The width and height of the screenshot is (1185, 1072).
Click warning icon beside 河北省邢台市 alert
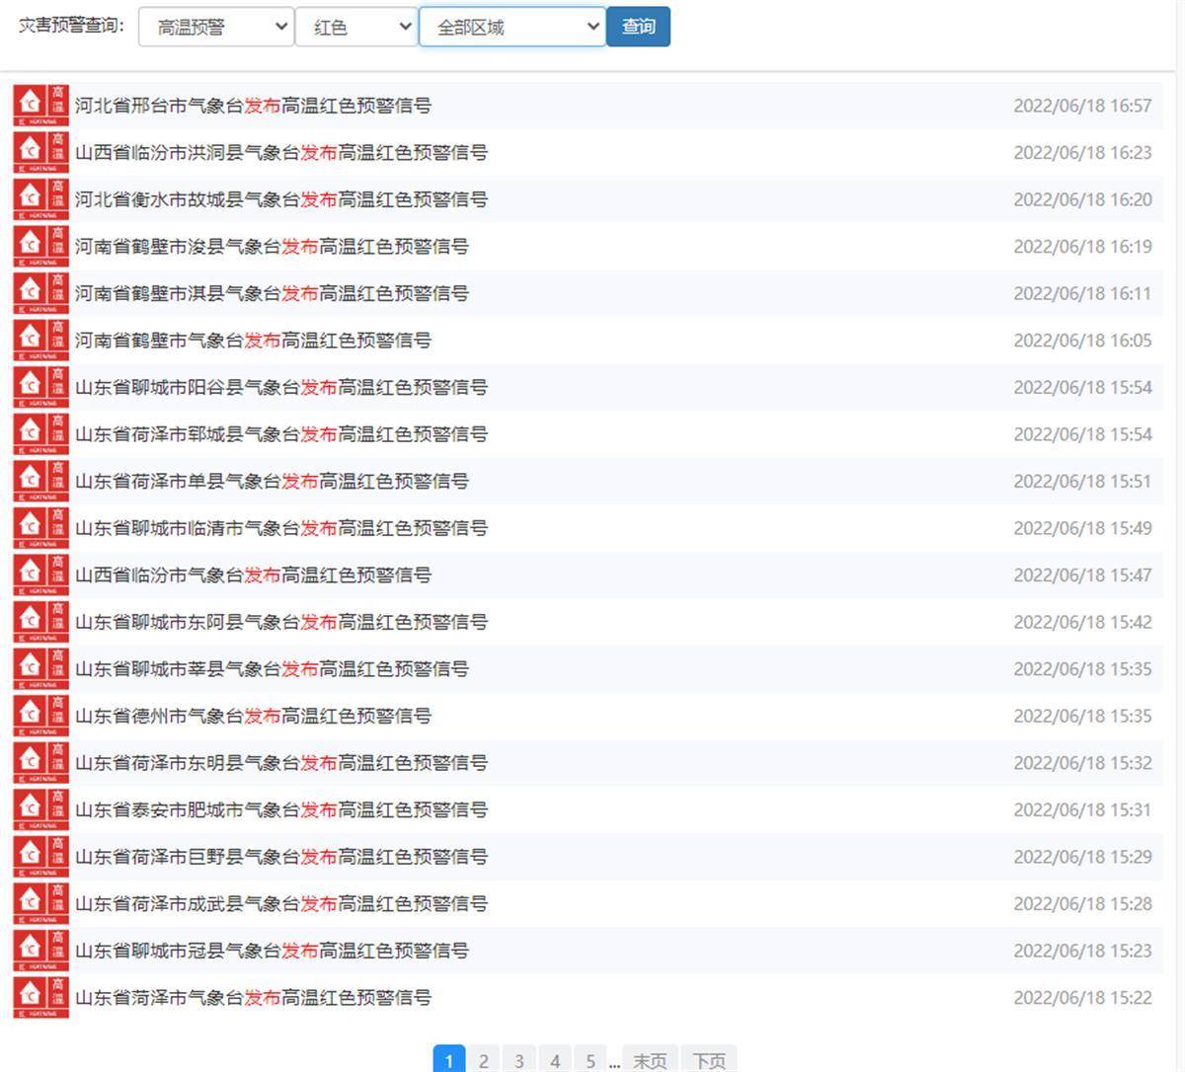click(x=41, y=106)
